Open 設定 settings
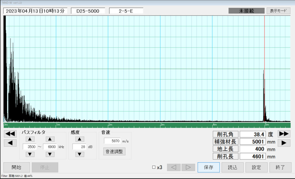 coord(256,168)
